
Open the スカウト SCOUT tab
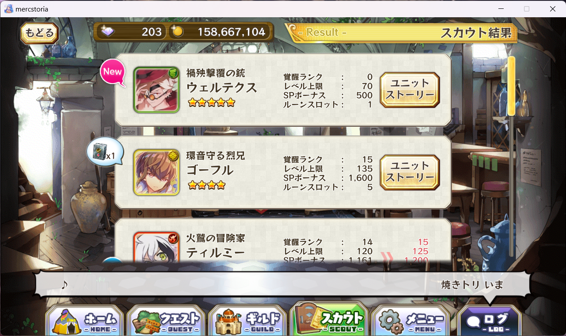pos(329,318)
